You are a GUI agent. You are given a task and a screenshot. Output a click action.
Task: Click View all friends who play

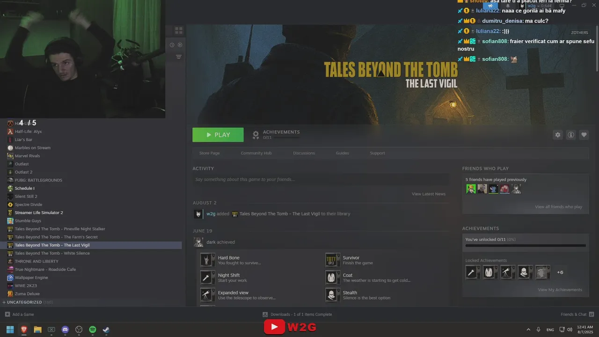pyautogui.click(x=559, y=207)
